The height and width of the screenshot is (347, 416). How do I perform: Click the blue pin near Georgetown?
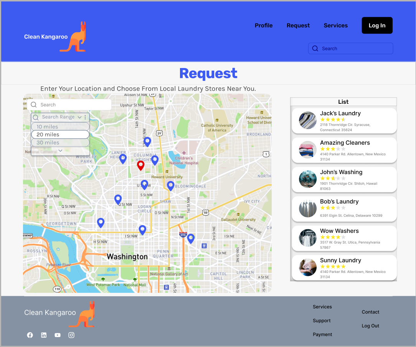[101, 222]
